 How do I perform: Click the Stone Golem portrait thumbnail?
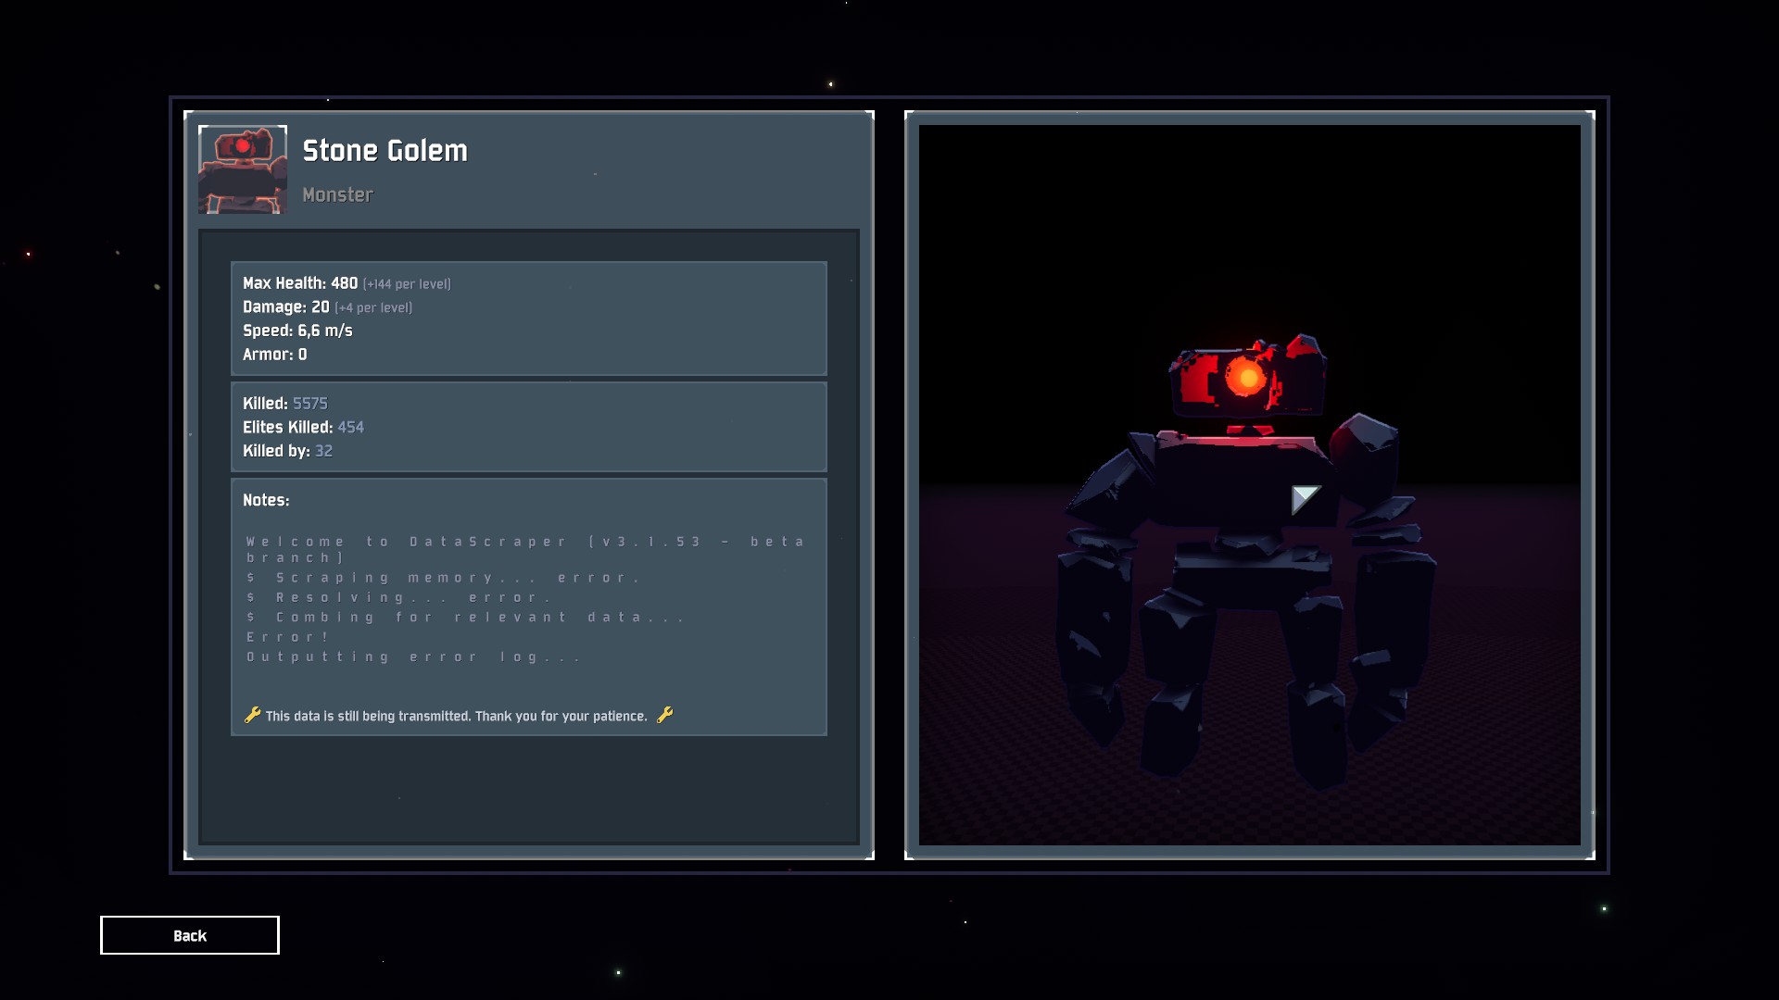pyautogui.click(x=243, y=169)
